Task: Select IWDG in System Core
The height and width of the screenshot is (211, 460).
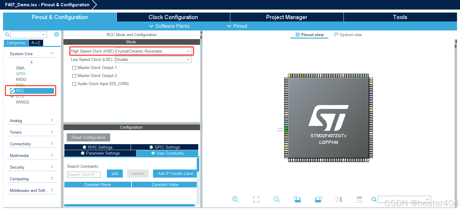Action: click(x=21, y=79)
